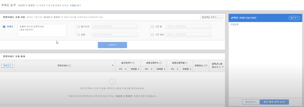Click the 선택한 키워드(0/100) panel header
304x107 pixels.
[265, 18]
